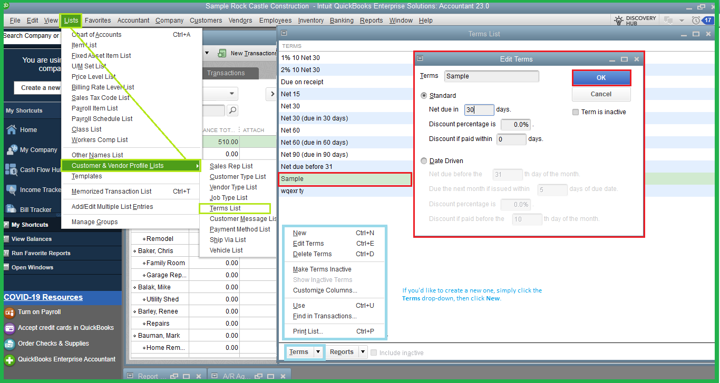Enable Include inactive in Terms List

point(374,352)
